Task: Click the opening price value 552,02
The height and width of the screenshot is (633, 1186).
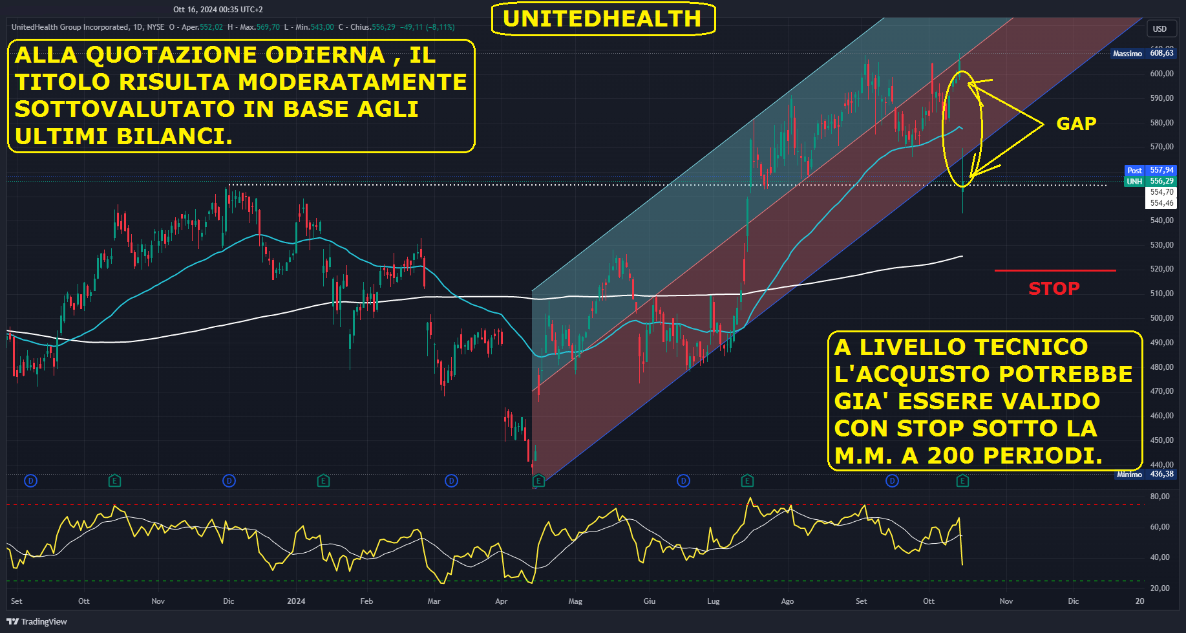Action: pos(211,27)
